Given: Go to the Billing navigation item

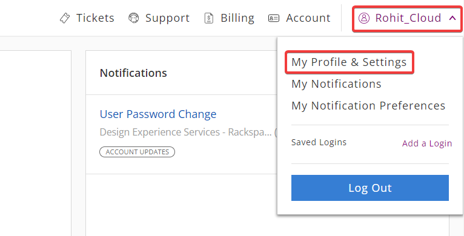Looking at the screenshot, I should coord(230,18).
